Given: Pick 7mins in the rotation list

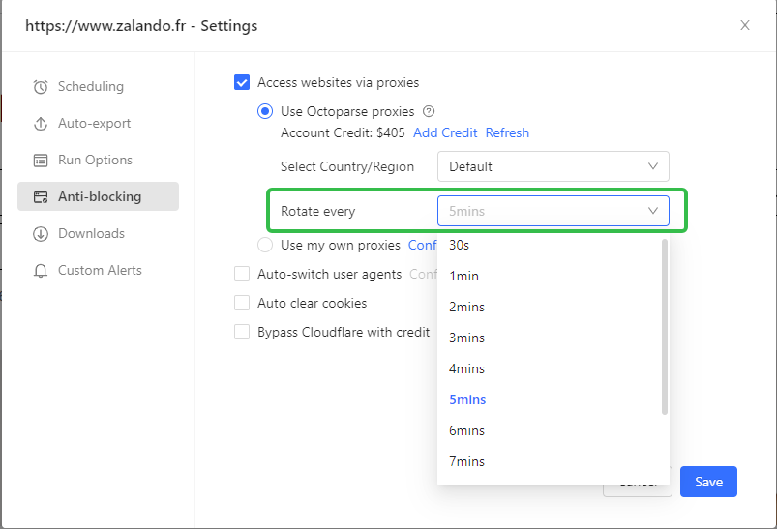Looking at the screenshot, I should pos(467,462).
